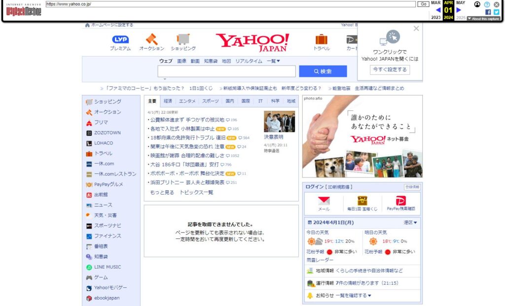Open the 決意表明 news thumbnail
This screenshot has width=505, height=306.
tap(279, 122)
